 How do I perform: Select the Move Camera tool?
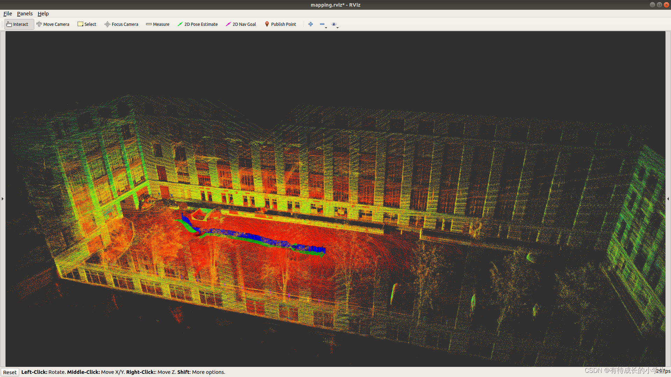click(x=53, y=24)
